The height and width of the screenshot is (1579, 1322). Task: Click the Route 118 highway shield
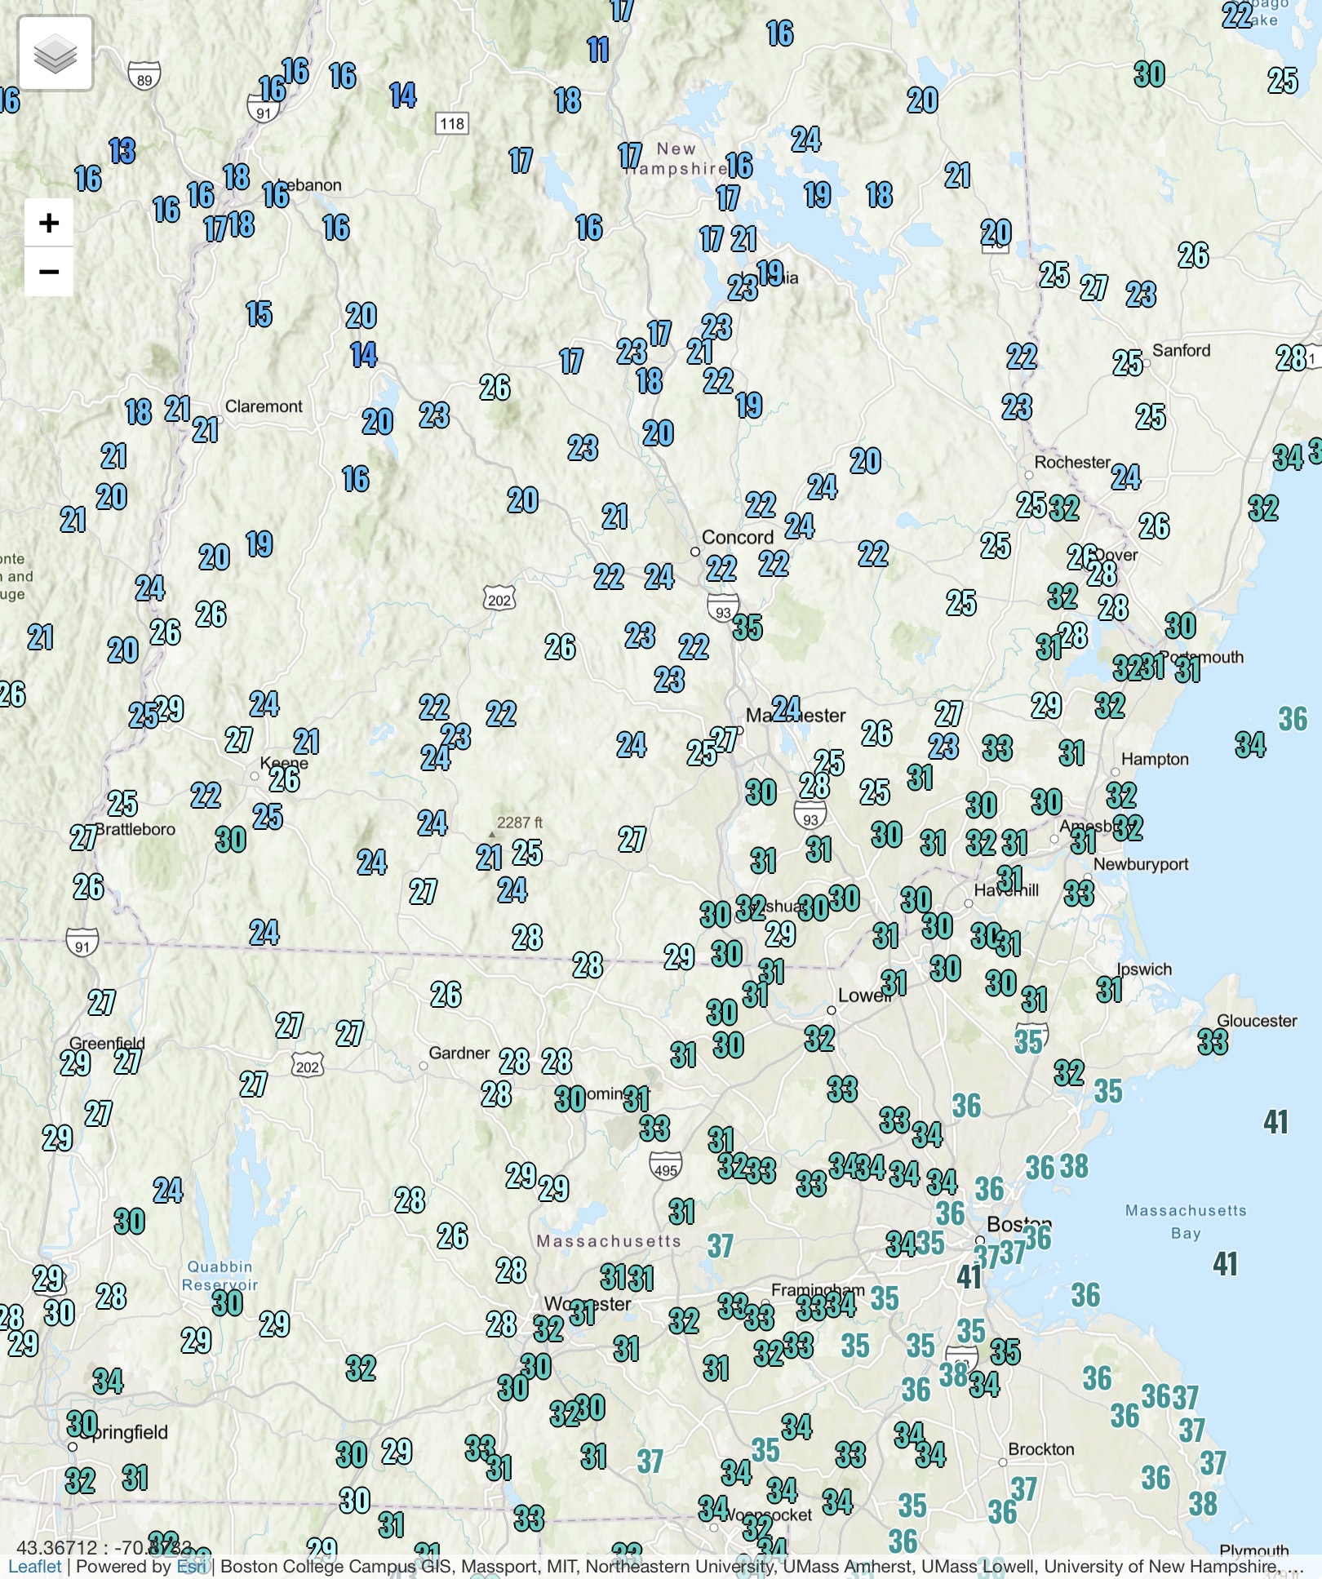452,124
